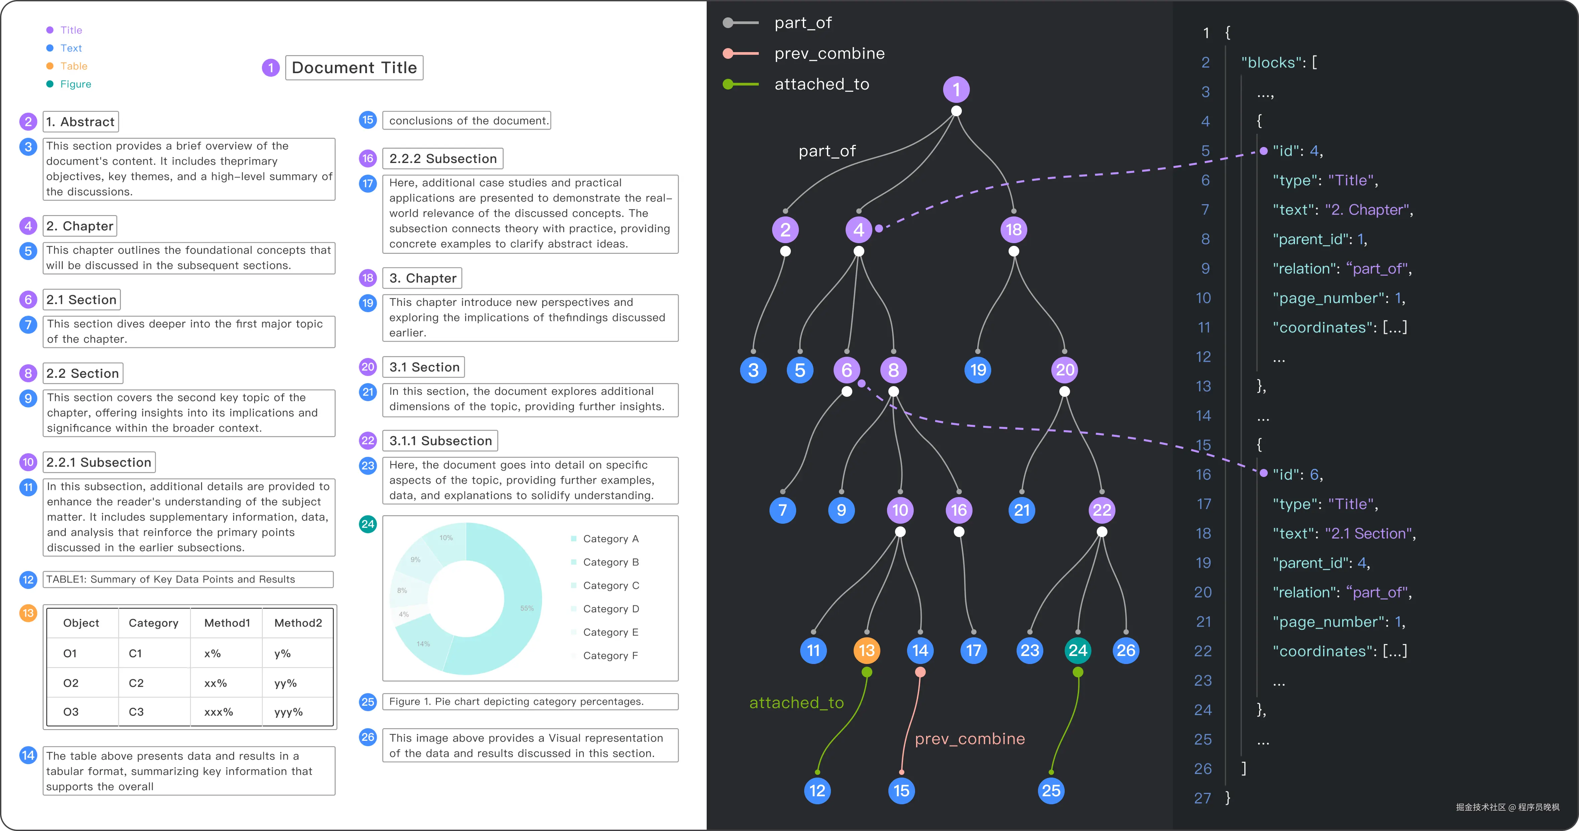
Task: Click the white connector below node 8
Action: pyautogui.click(x=894, y=391)
